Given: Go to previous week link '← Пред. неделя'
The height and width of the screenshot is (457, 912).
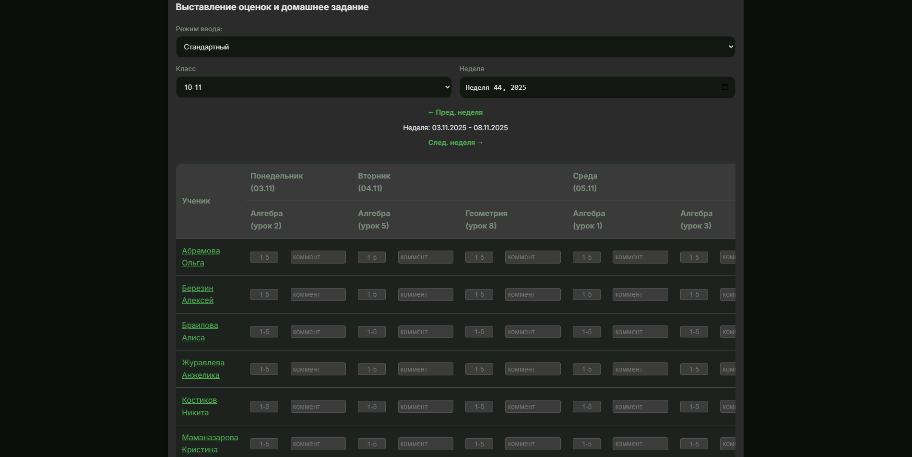Looking at the screenshot, I should (455, 112).
